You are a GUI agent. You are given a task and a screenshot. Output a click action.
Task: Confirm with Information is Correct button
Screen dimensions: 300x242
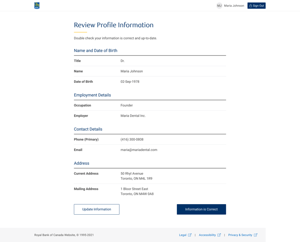(x=201, y=209)
